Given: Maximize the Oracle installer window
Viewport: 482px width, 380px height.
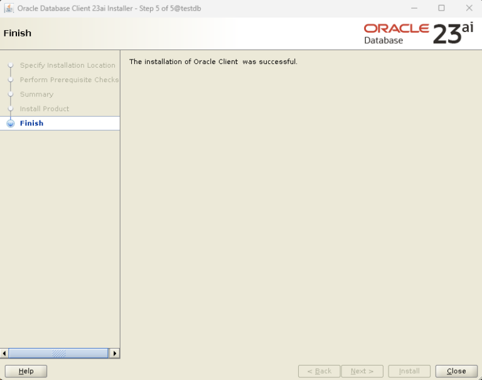Looking at the screenshot, I should pyautogui.click(x=441, y=8).
